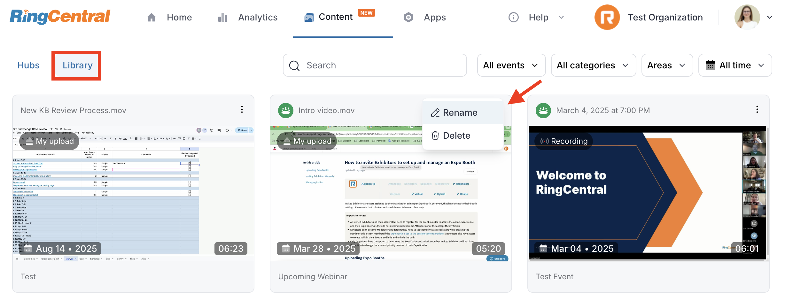The width and height of the screenshot is (785, 301).
Task: Open the All events dropdown
Action: coord(511,65)
